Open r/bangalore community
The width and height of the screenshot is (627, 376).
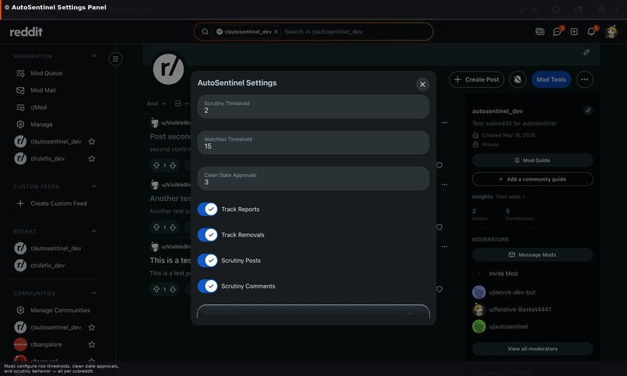[46, 344]
